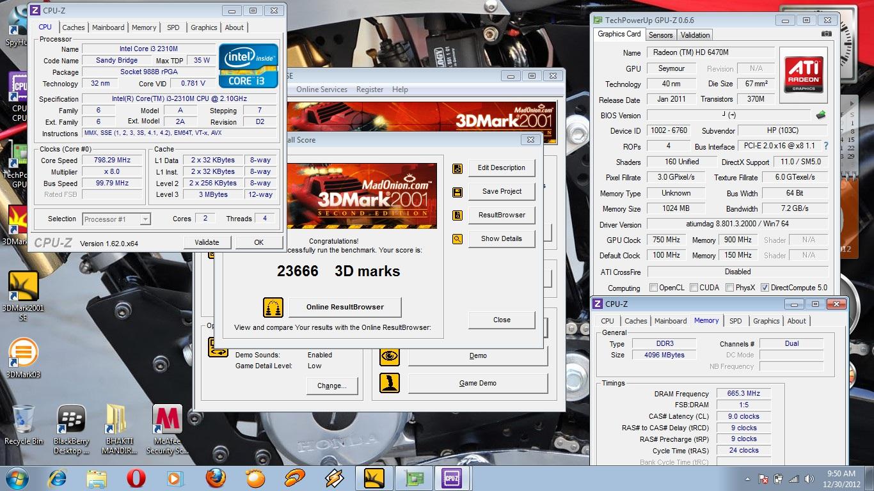The height and width of the screenshot is (491, 874).
Task: Click the Online ResultBrowser button
Action: (345, 307)
